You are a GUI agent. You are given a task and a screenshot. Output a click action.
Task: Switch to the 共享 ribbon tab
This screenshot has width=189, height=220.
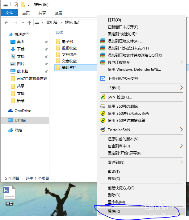coord(42,13)
